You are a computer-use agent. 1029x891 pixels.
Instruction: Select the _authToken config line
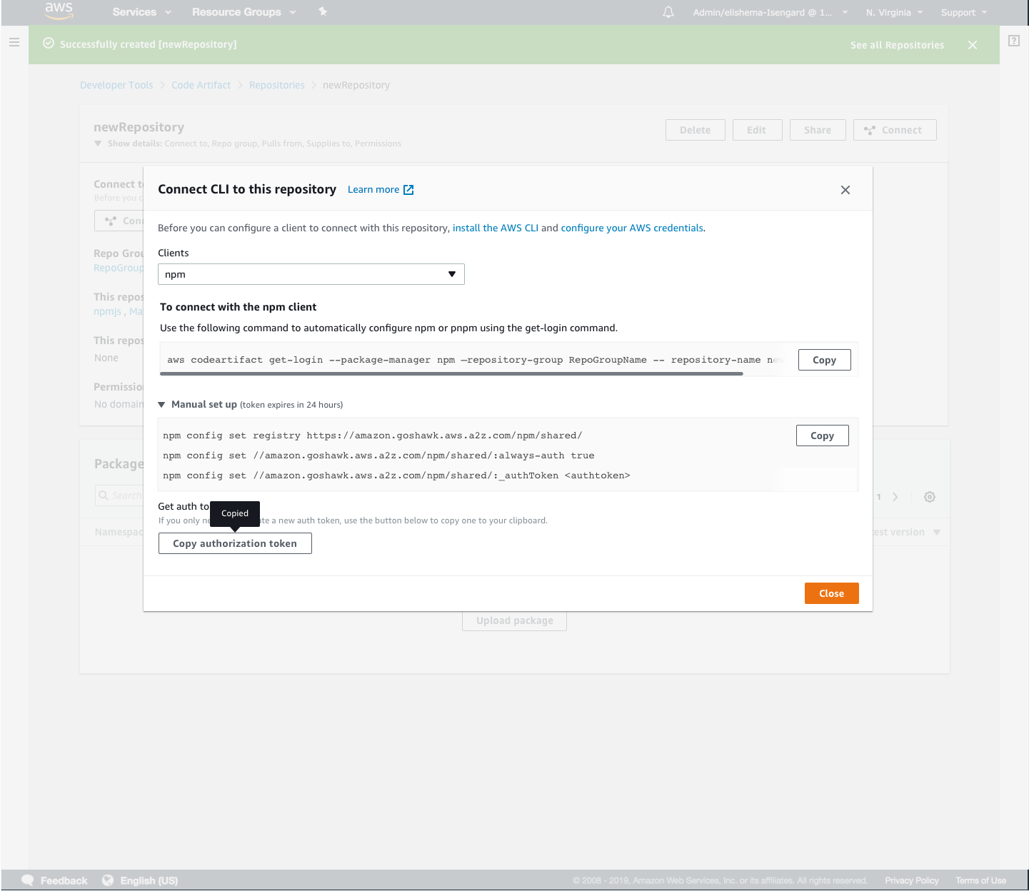tap(396, 475)
